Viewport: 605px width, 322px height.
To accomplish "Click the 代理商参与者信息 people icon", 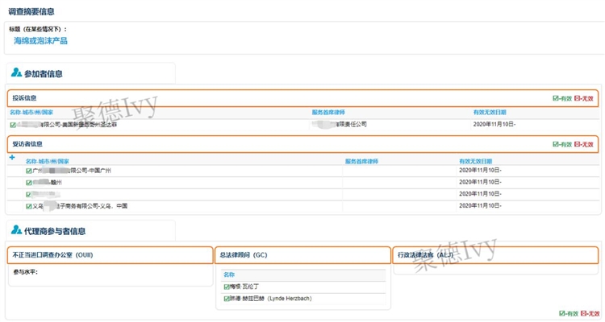I will coord(16,231).
